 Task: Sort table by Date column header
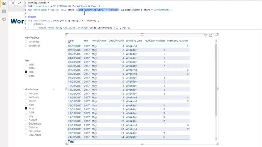tap(71, 40)
